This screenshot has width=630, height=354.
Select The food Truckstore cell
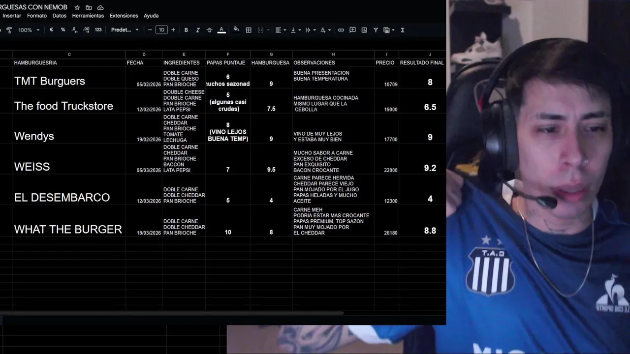[69, 101]
